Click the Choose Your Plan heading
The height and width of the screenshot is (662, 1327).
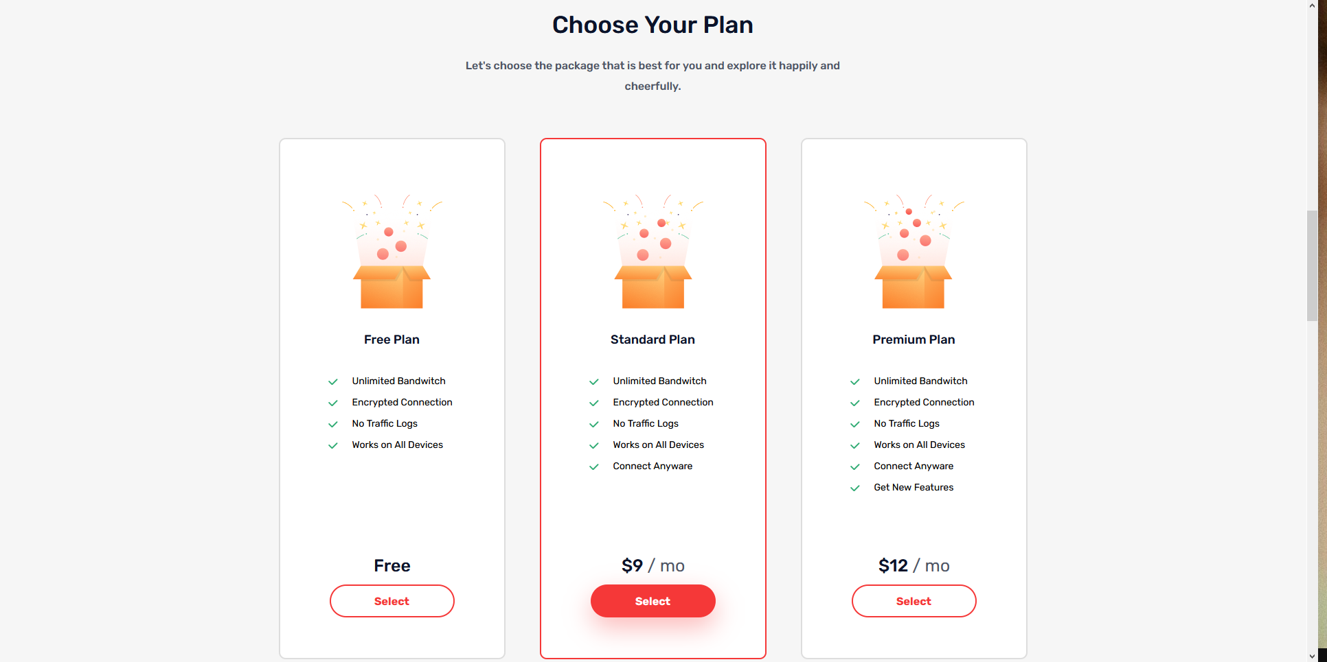coord(653,25)
